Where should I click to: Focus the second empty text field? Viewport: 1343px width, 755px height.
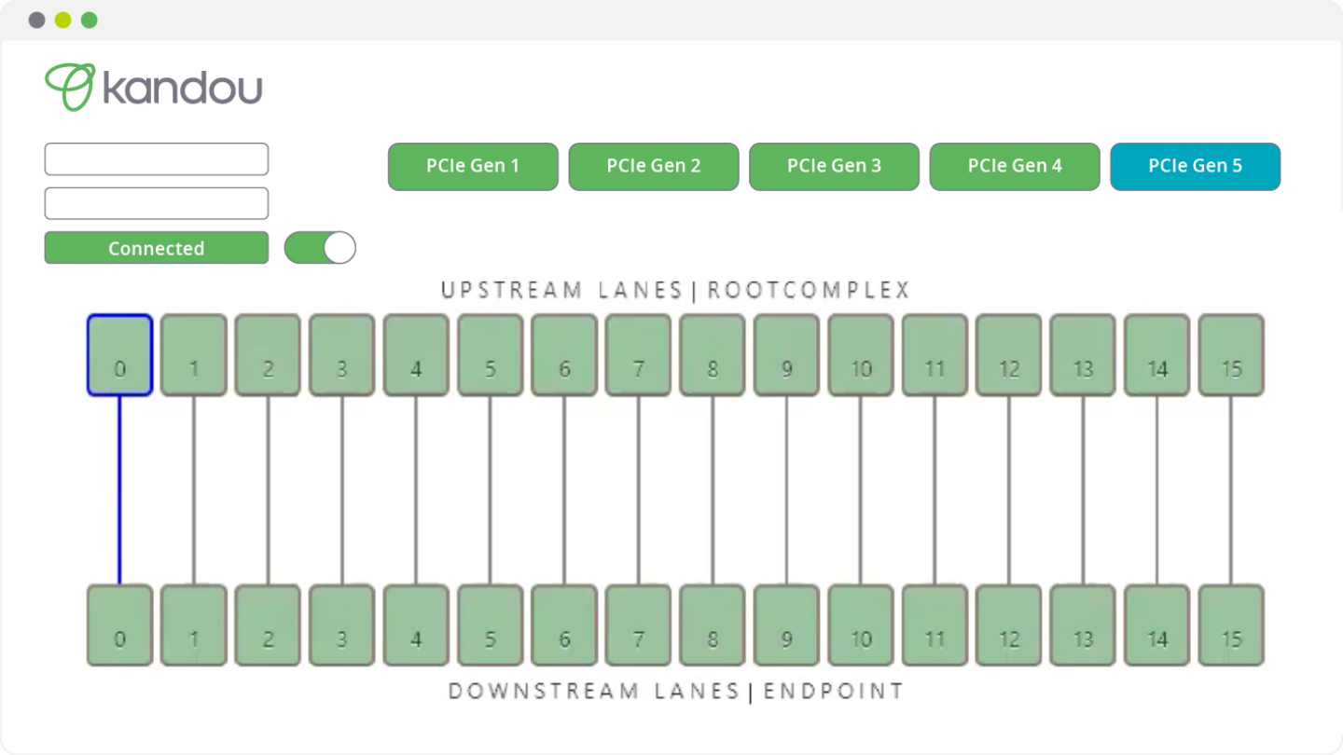(x=157, y=203)
